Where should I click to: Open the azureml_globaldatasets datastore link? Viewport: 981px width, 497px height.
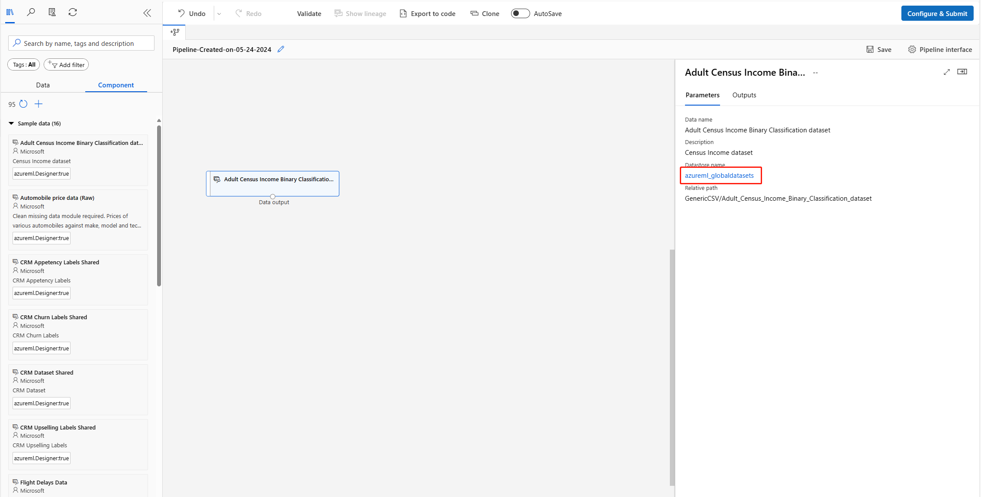[719, 176]
